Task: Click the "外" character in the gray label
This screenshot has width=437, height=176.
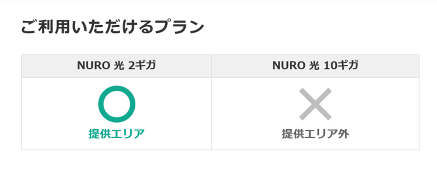Action: tap(344, 133)
